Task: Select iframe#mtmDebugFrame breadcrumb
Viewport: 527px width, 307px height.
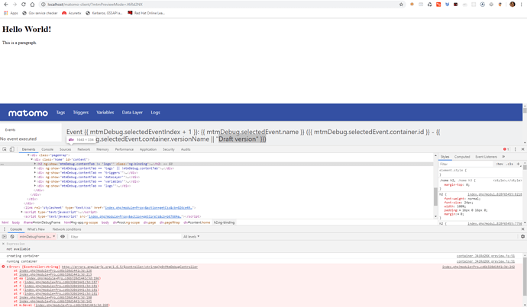Action: coord(42,222)
